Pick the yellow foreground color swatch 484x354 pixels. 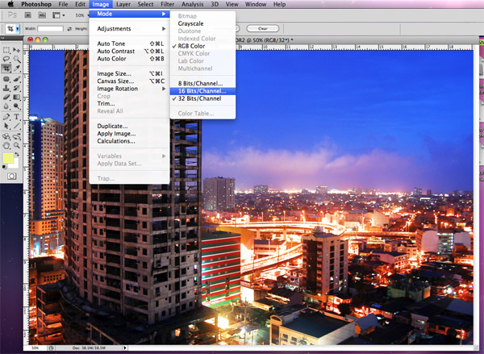pyautogui.click(x=8, y=159)
